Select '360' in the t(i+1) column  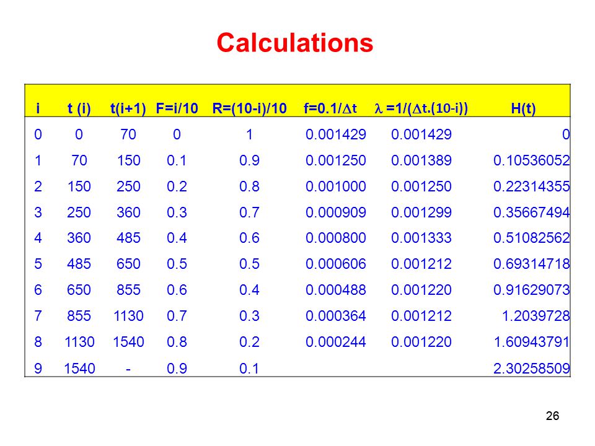point(128,212)
